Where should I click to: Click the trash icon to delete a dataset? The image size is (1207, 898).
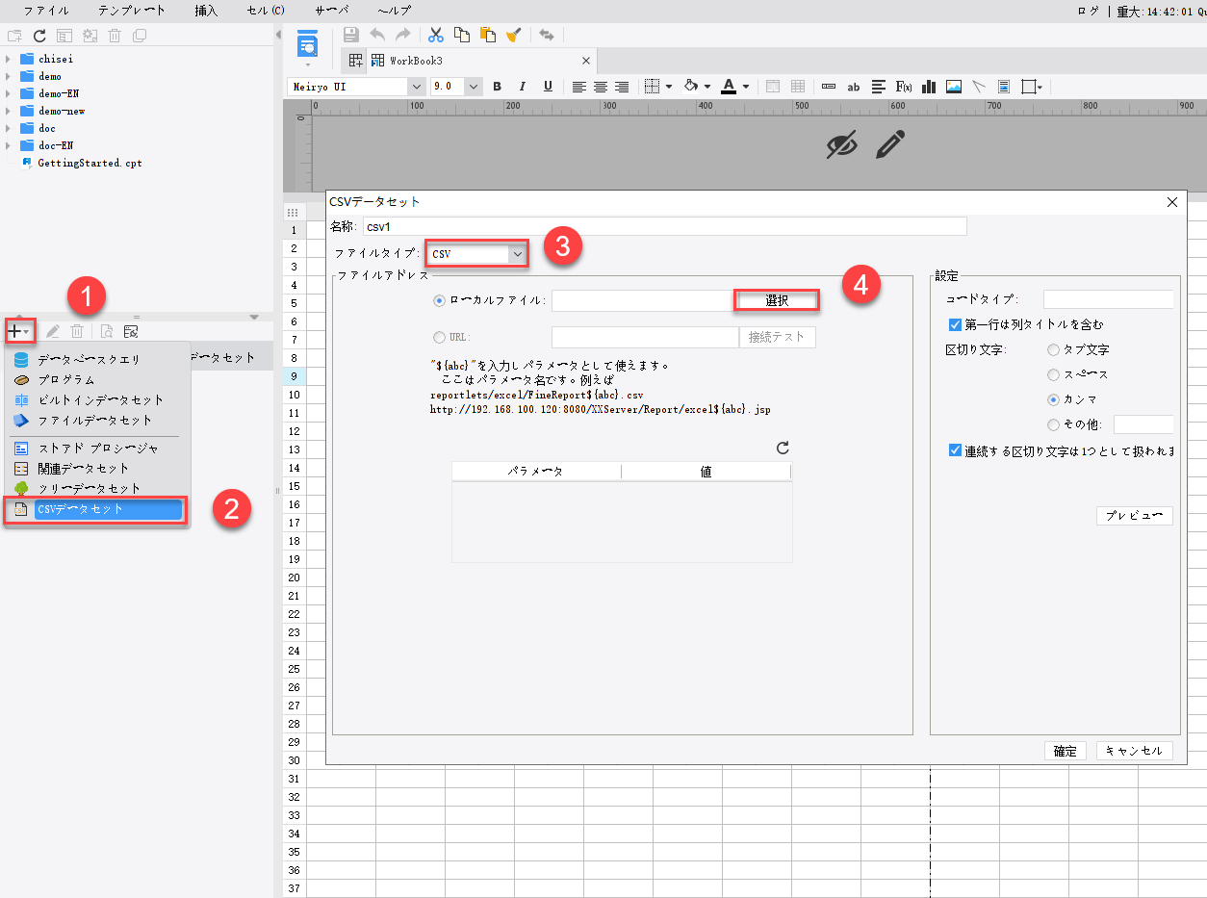click(x=77, y=330)
